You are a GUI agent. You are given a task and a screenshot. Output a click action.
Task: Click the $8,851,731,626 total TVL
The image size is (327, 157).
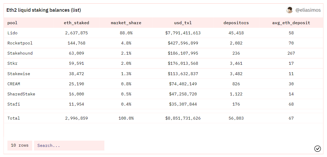pyautogui.click(x=183, y=118)
